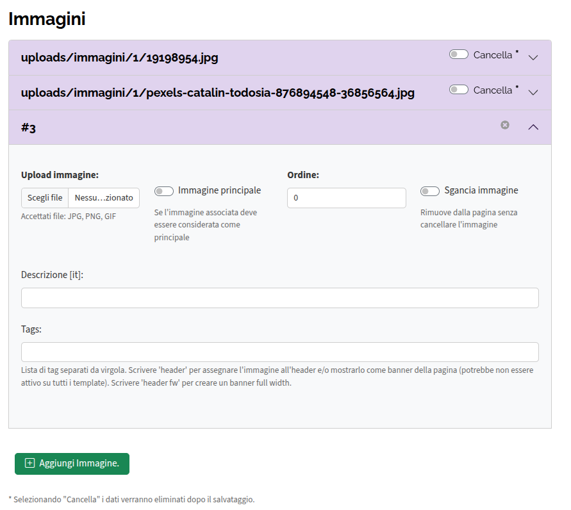Click the remove icon on image #3

[505, 125]
